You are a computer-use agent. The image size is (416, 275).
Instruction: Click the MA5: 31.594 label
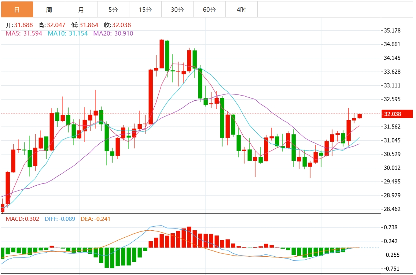point(24,33)
